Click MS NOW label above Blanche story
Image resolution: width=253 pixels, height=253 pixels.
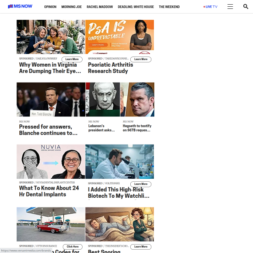[x=24, y=121]
